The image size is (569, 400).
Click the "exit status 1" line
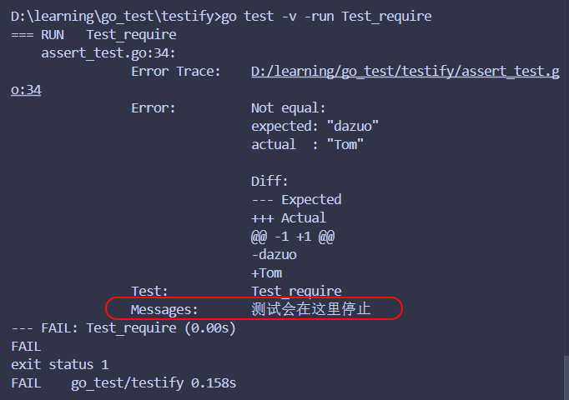click(x=59, y=365)
